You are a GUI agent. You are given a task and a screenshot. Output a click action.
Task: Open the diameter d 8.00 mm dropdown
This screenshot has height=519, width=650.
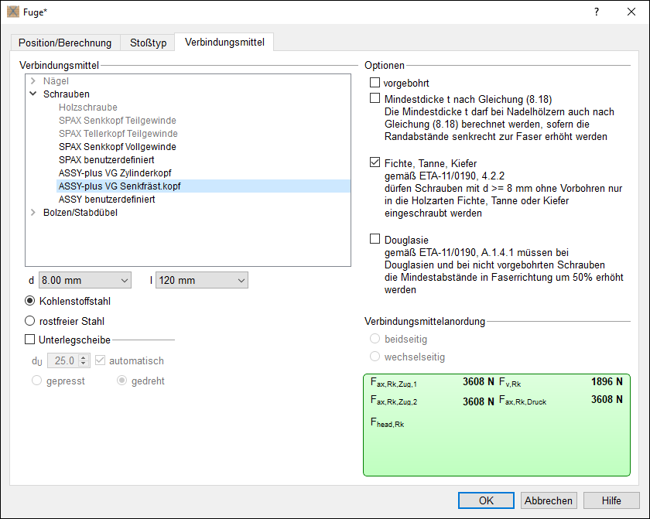pyautogui.click(x=85, y=280)
